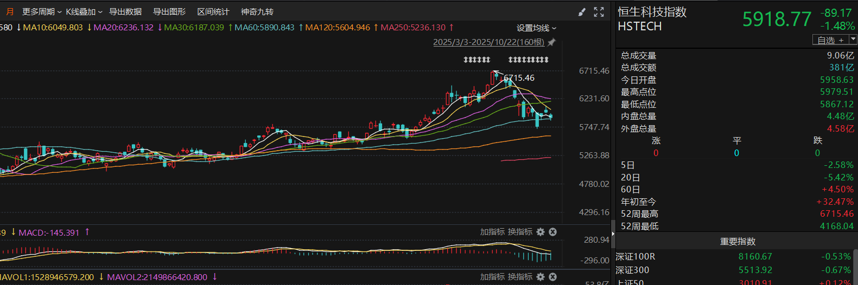Click the 5日 -2.58% value

(x=838, y=165)
